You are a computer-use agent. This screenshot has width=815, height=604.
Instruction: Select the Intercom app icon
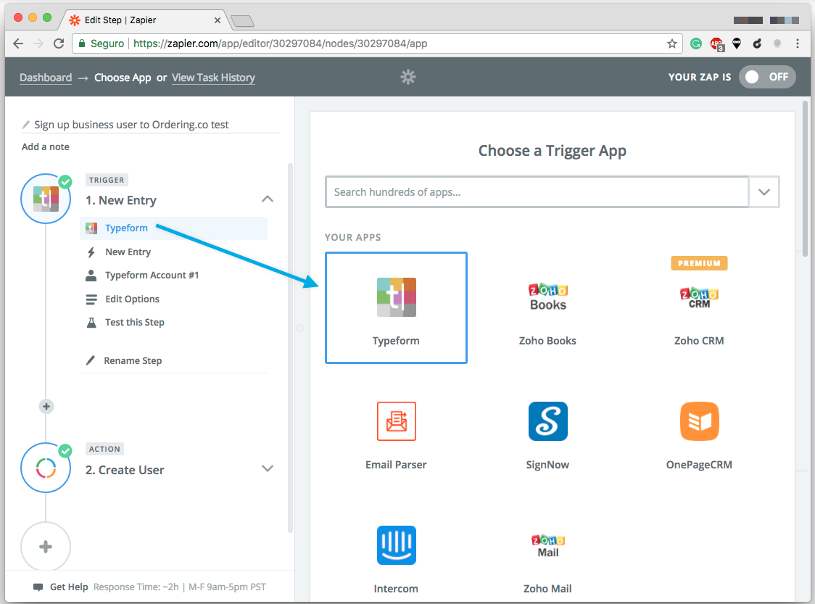click(396, 545)
